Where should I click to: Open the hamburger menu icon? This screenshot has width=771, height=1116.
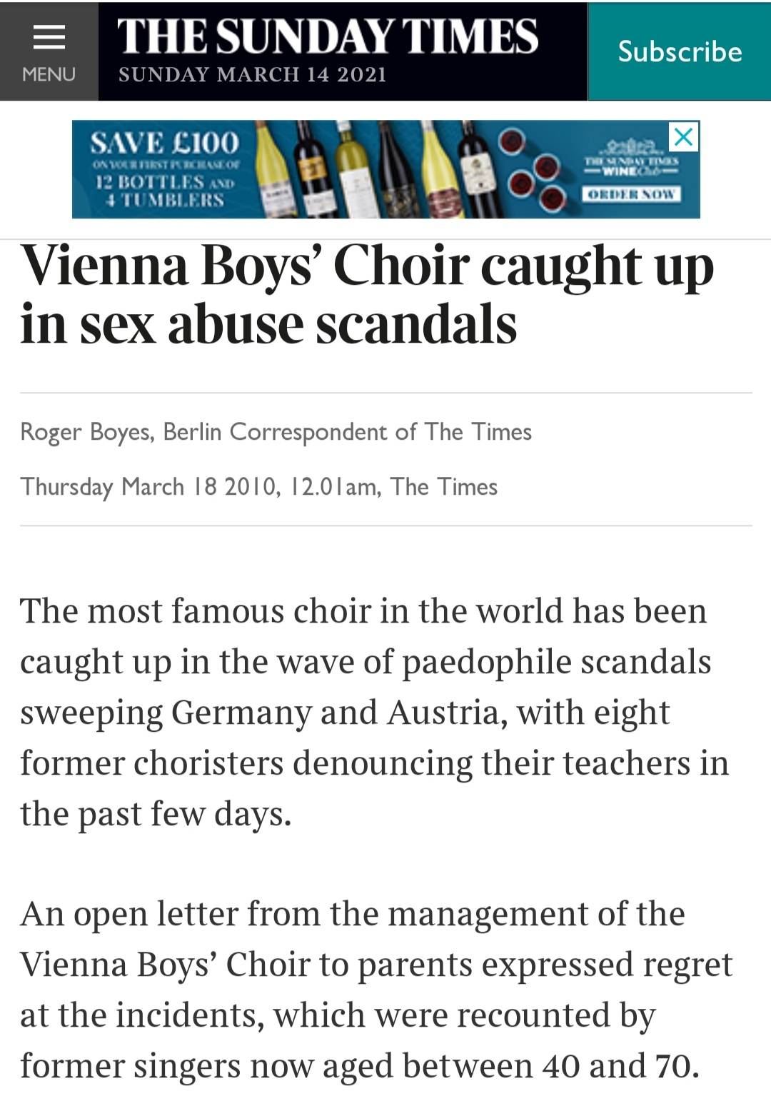(x=49, y=36)
